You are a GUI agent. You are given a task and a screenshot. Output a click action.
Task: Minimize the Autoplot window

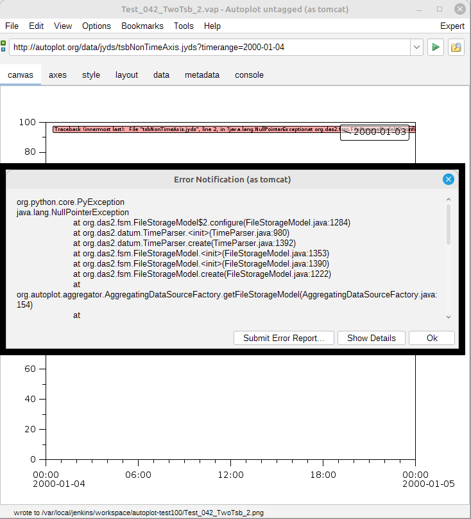[421, 9]
